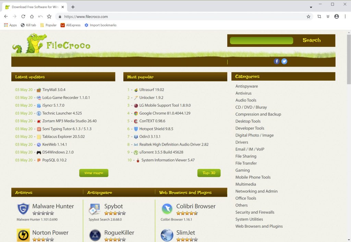Open Tablacus Explorer 20.5.02 link
Viewport: 351px width, 242px height.
63,137
